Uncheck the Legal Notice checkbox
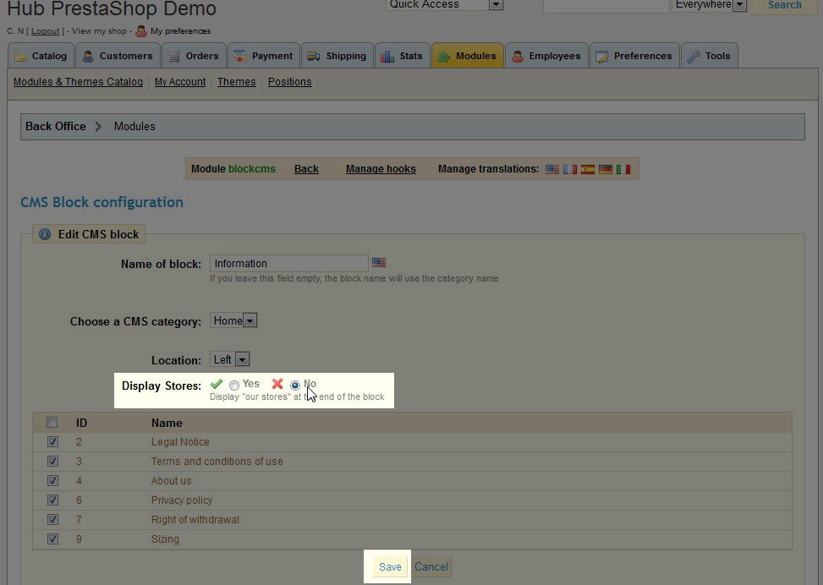823x585 pixels. tap(52, 442)
